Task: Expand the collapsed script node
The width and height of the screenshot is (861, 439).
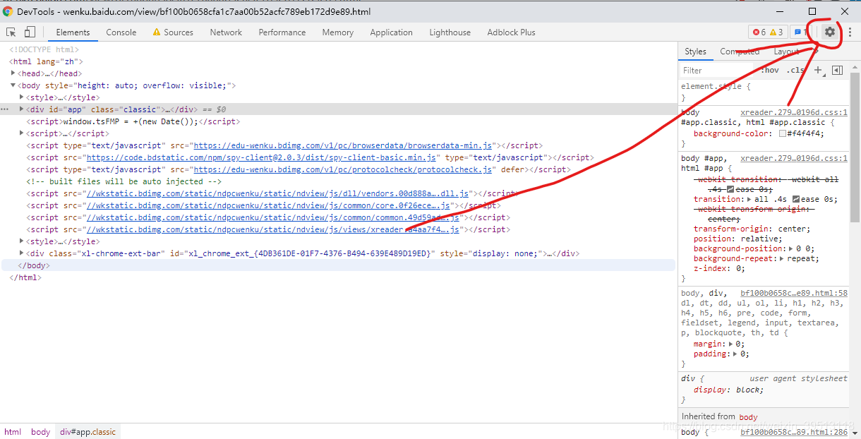Action: [22, 133]
